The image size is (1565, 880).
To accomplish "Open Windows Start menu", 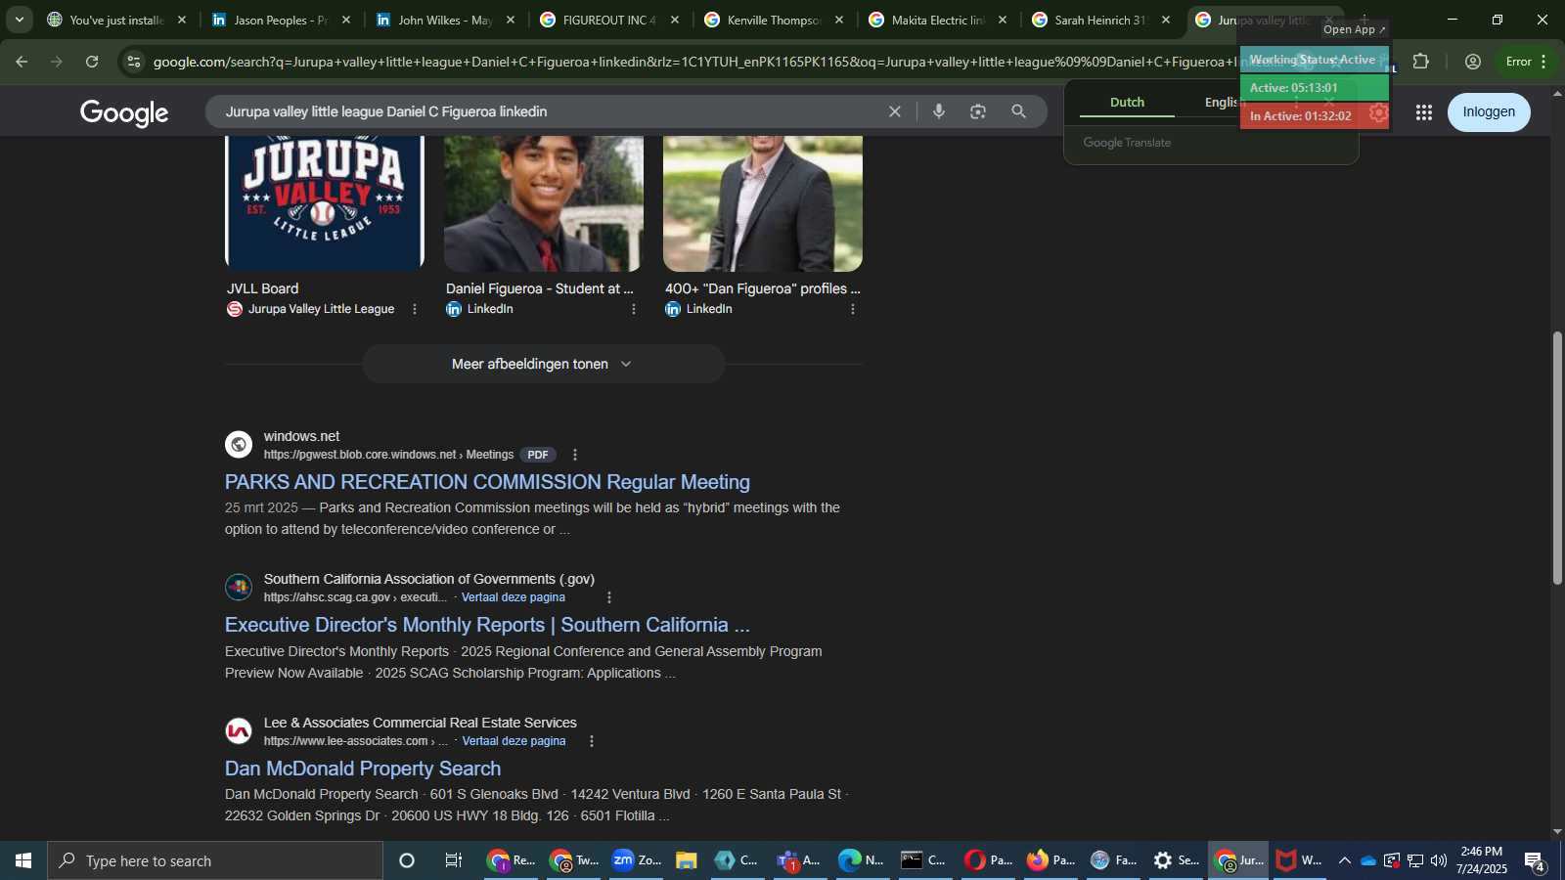I will 23,860.
